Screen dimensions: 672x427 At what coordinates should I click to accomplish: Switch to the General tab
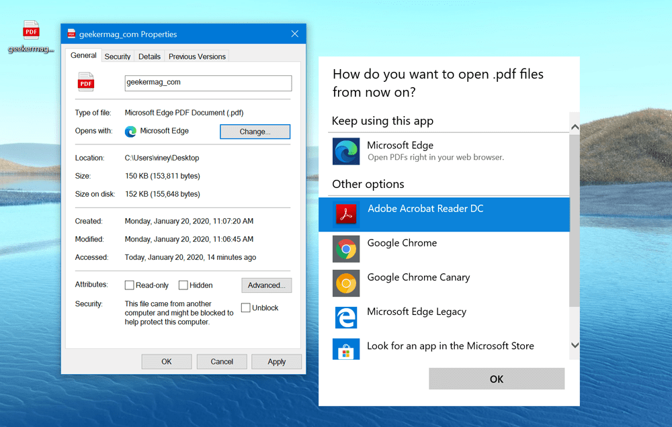[83, 55]
